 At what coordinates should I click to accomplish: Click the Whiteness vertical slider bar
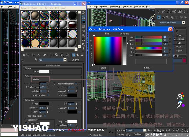point(125,51)
